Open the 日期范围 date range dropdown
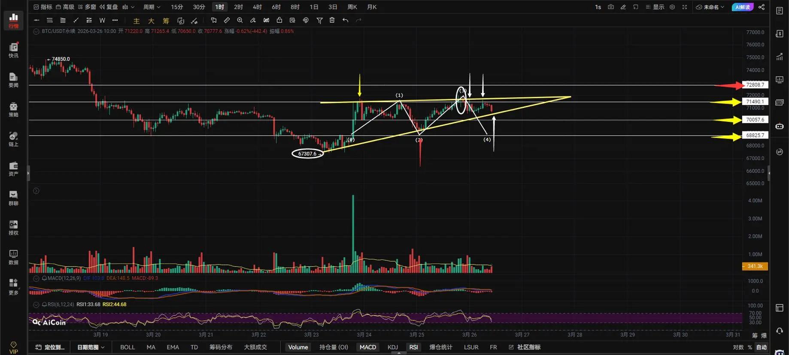The image size is (789, 355). point(91,347)
